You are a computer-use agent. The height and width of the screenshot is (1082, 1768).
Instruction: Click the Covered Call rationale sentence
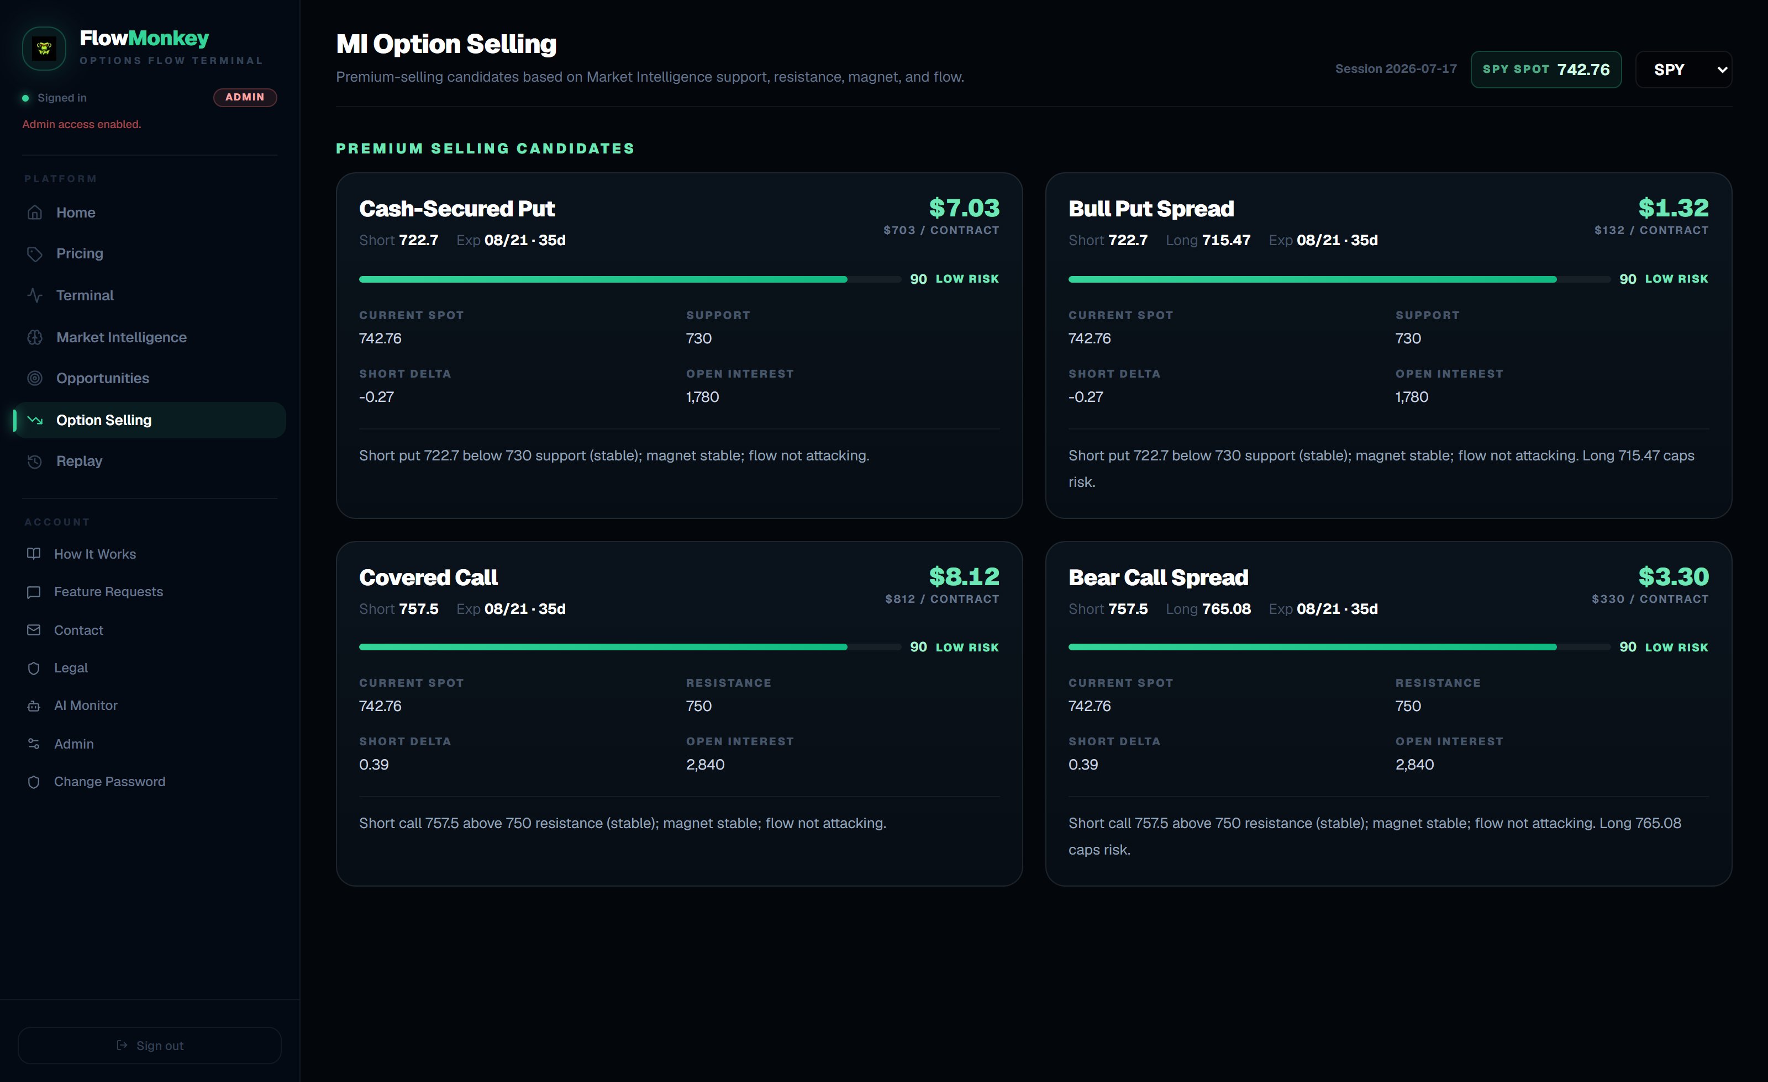click(x=622, y=823)
